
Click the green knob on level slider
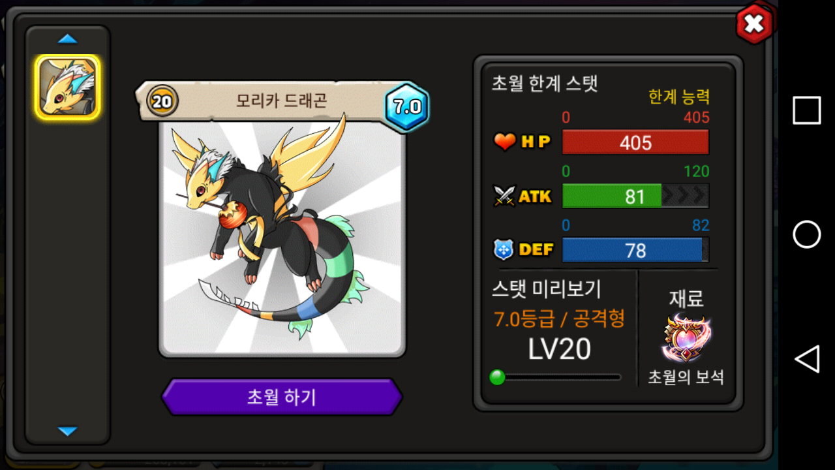[497, 377]
